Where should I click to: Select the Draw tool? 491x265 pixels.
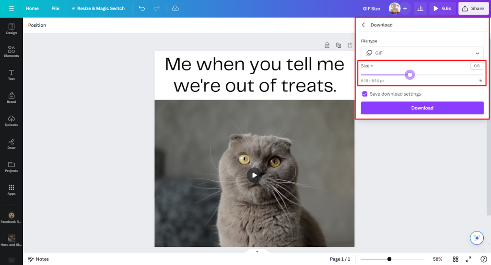pos(12,144)
